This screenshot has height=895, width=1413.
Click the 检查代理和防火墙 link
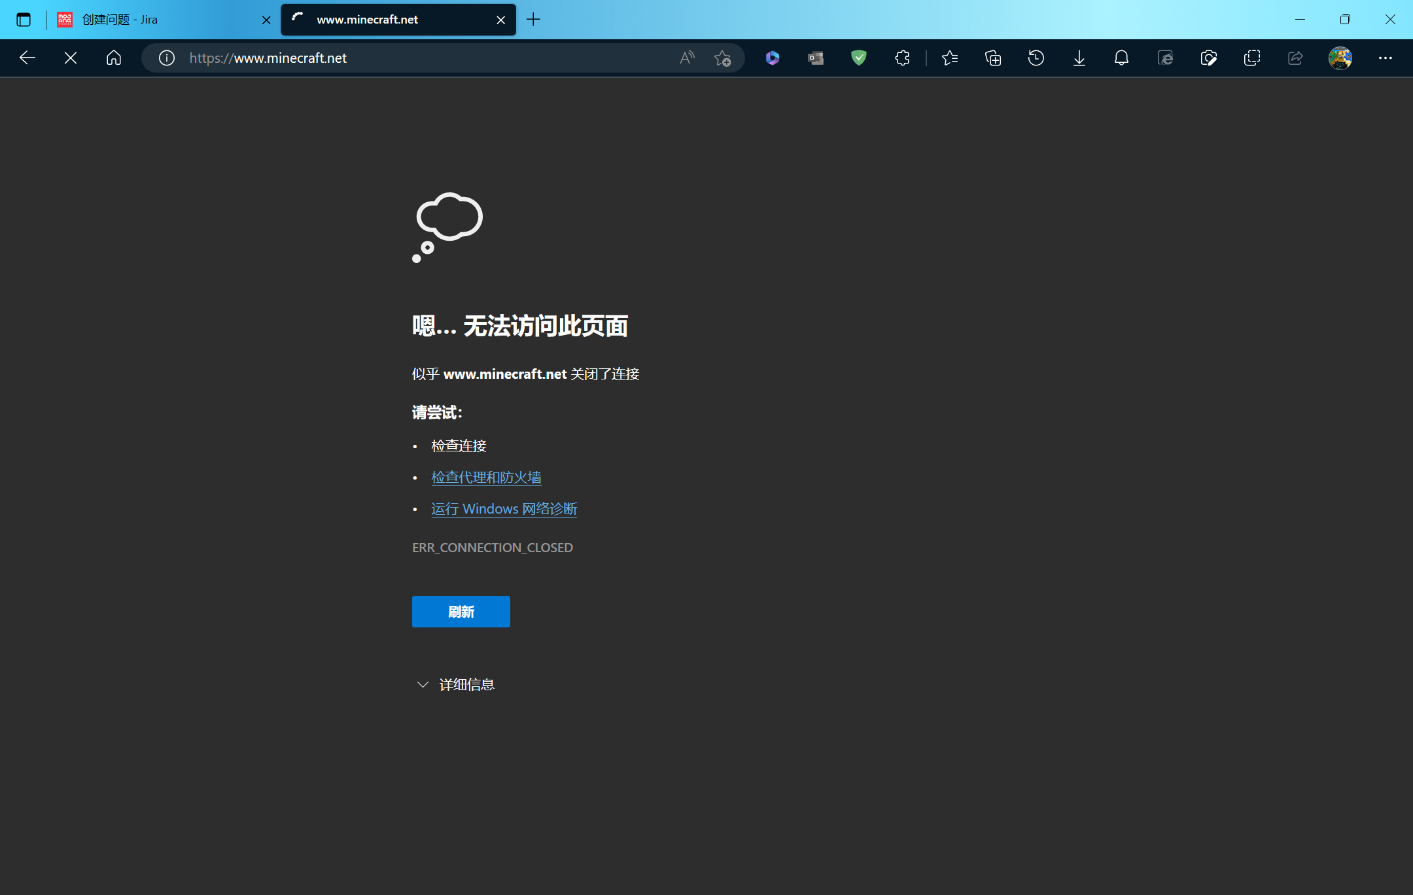[x=486, y=478]
